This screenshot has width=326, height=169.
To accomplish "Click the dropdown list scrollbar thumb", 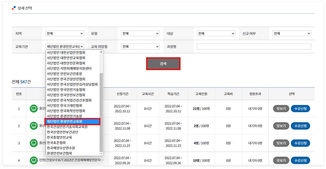I will 101,112.
